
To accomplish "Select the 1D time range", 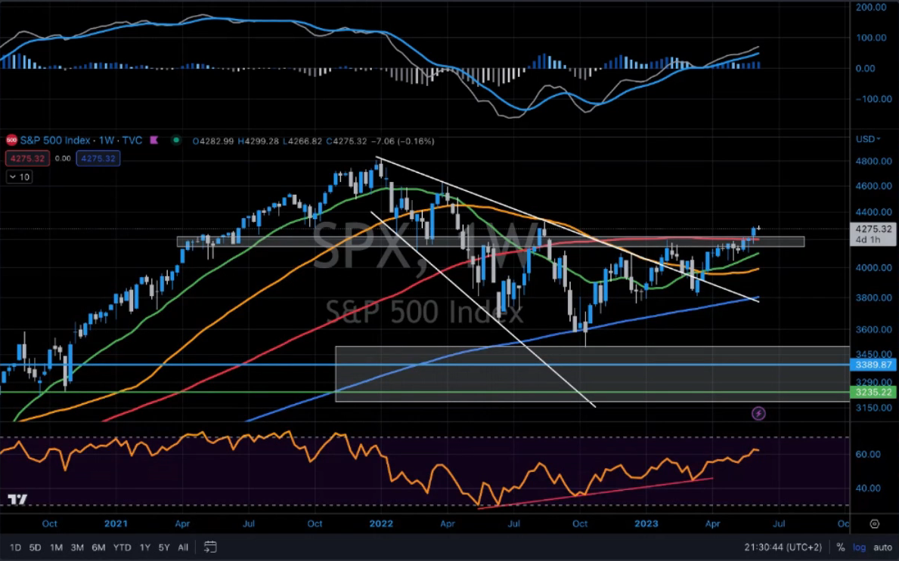I will (15, 547).
